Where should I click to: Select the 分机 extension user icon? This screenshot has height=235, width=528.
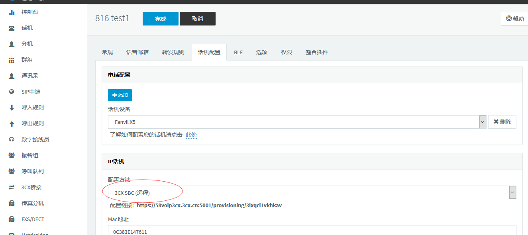click(12, 44)
